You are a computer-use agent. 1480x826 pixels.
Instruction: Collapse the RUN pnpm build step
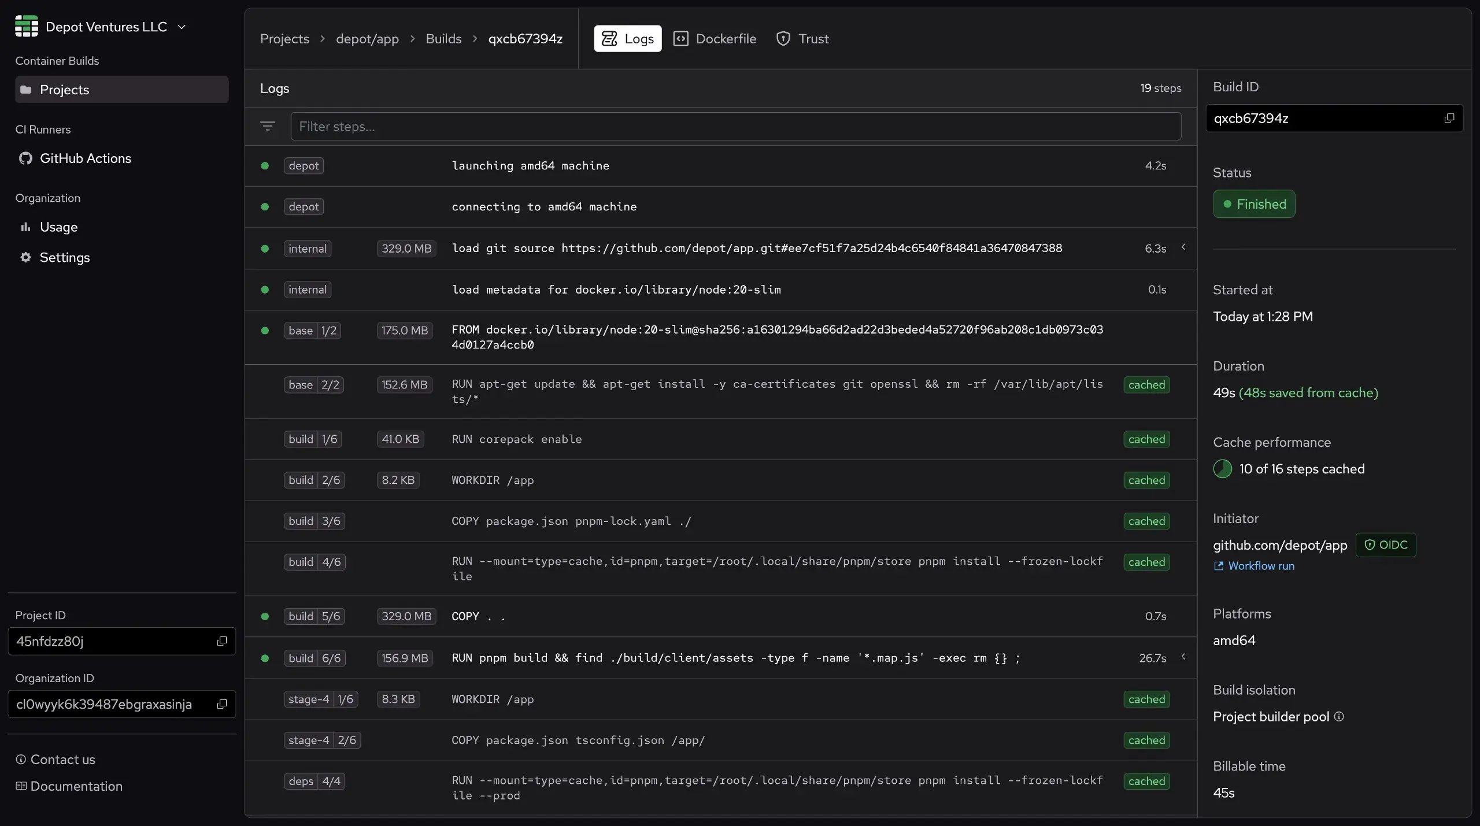click(1183, 657)
